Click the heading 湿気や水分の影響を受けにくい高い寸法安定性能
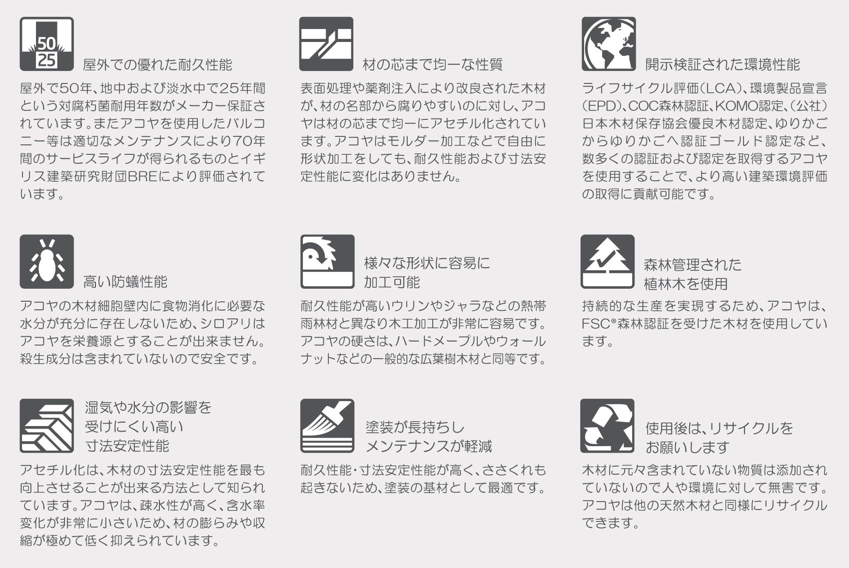 (148, 427)
